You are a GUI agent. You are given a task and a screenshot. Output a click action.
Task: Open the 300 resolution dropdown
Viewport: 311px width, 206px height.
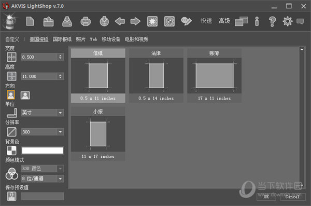click(x=43, y=132)
